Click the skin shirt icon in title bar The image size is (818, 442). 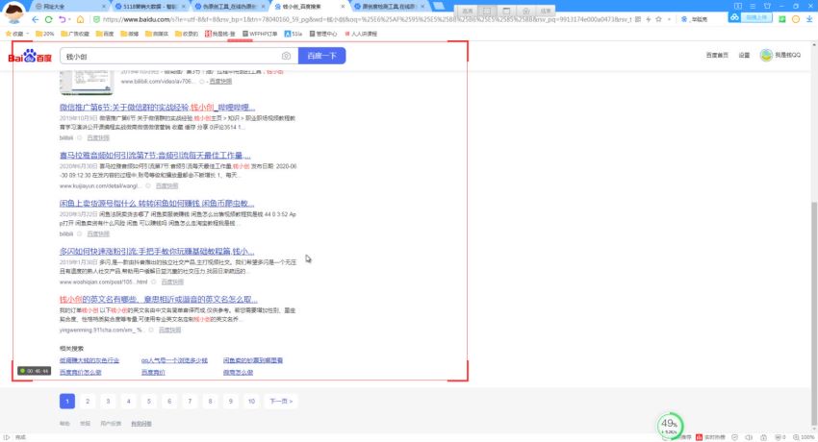click(767, 6)
